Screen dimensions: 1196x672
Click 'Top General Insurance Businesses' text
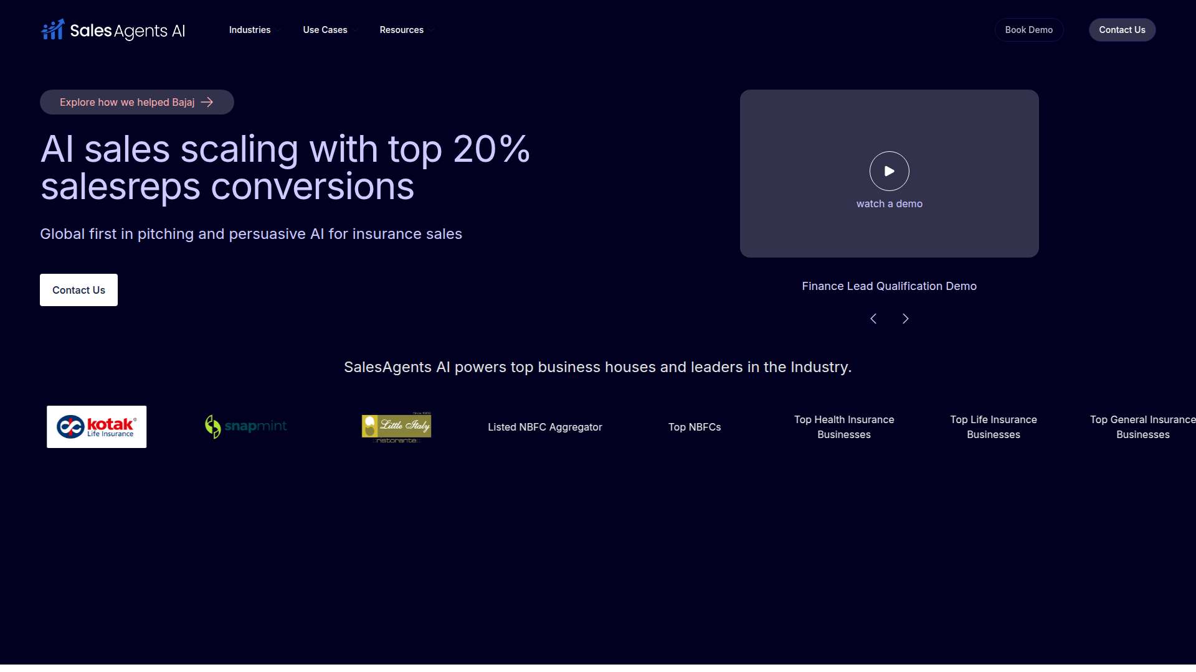click(1143, 427)
